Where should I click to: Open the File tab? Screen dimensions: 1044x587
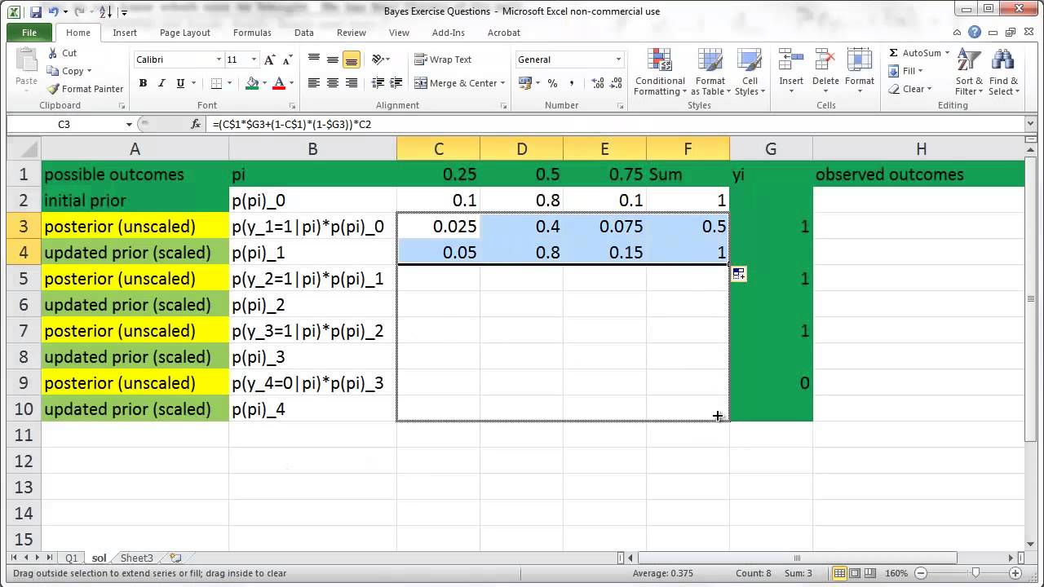coord(29,33)
